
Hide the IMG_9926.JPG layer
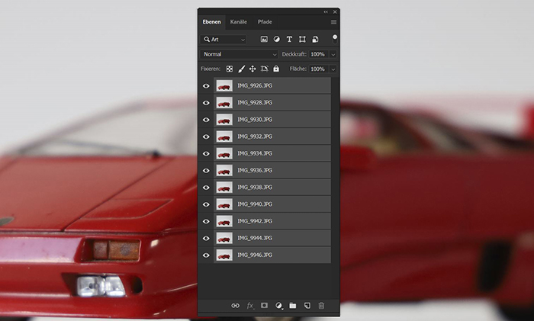(x=206, y=86)
